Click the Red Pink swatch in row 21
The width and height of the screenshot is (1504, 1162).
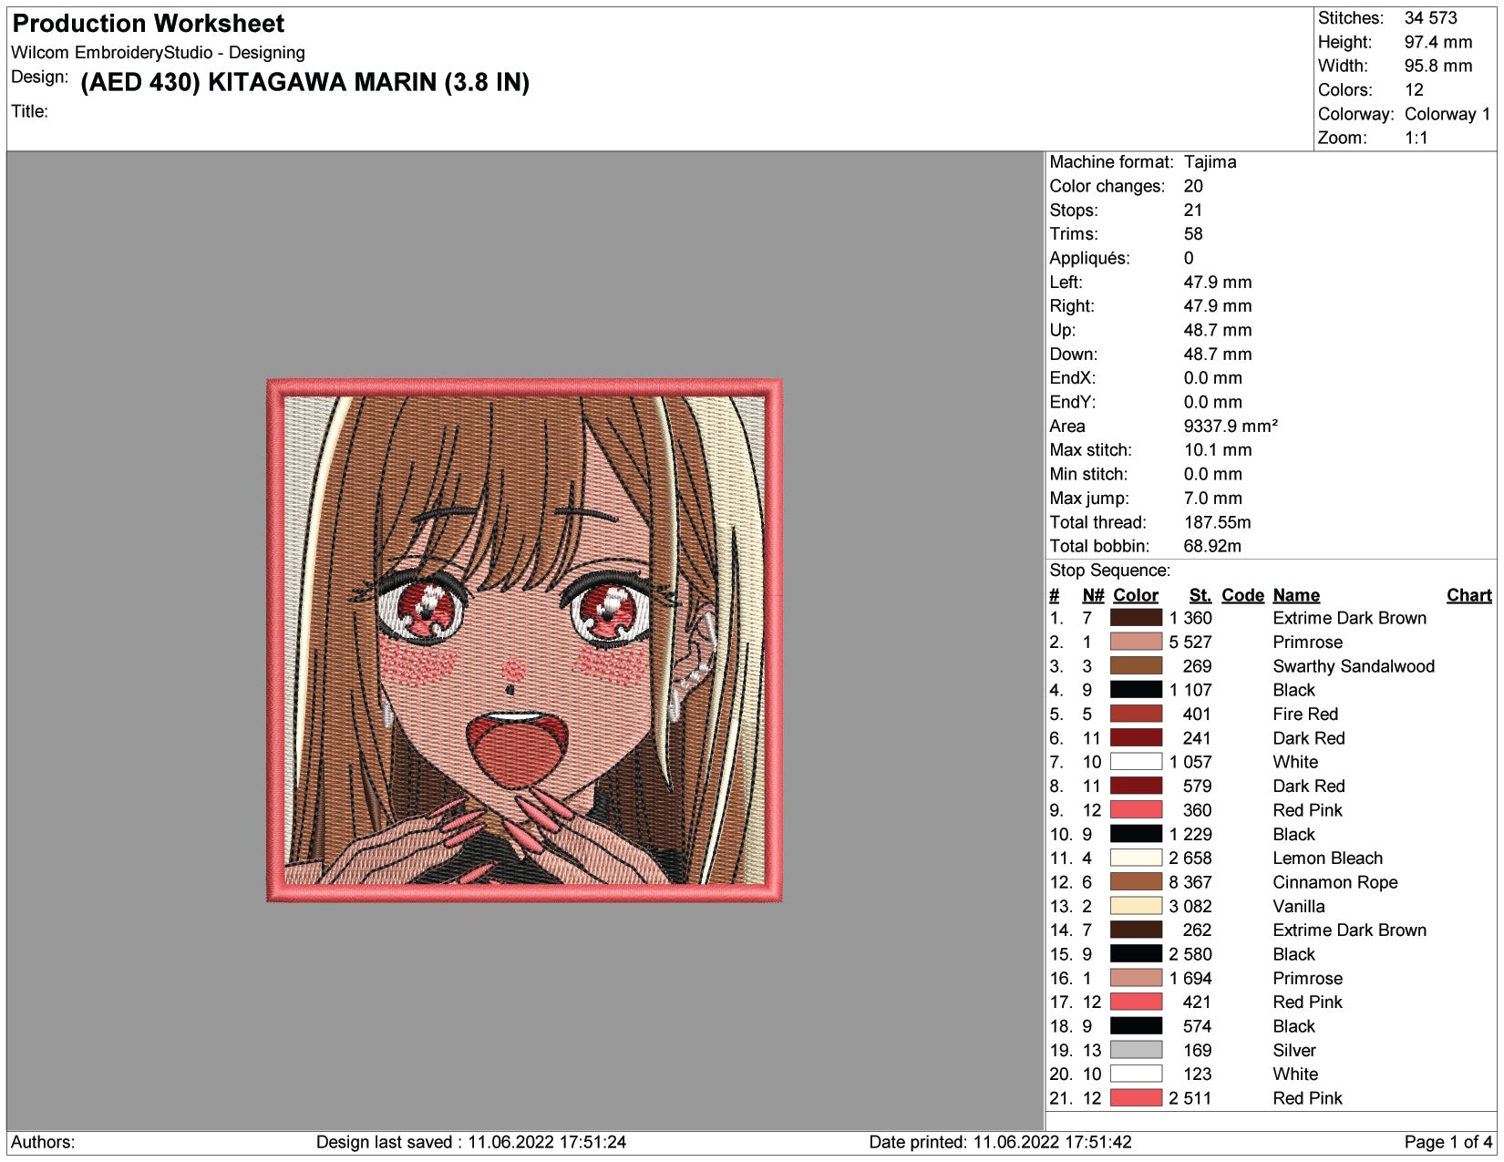[1136, 1097]
